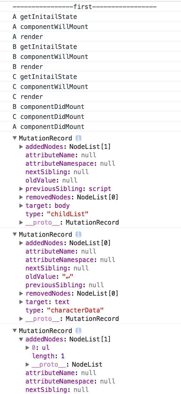Click info icon beside third MutationRecord

coord(78,331)
